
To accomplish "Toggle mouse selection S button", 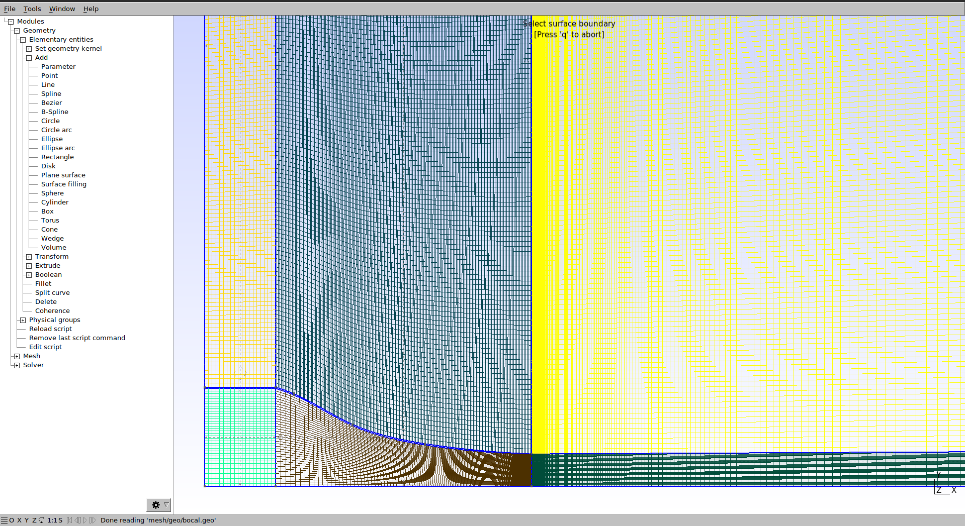I will [60, 520].
